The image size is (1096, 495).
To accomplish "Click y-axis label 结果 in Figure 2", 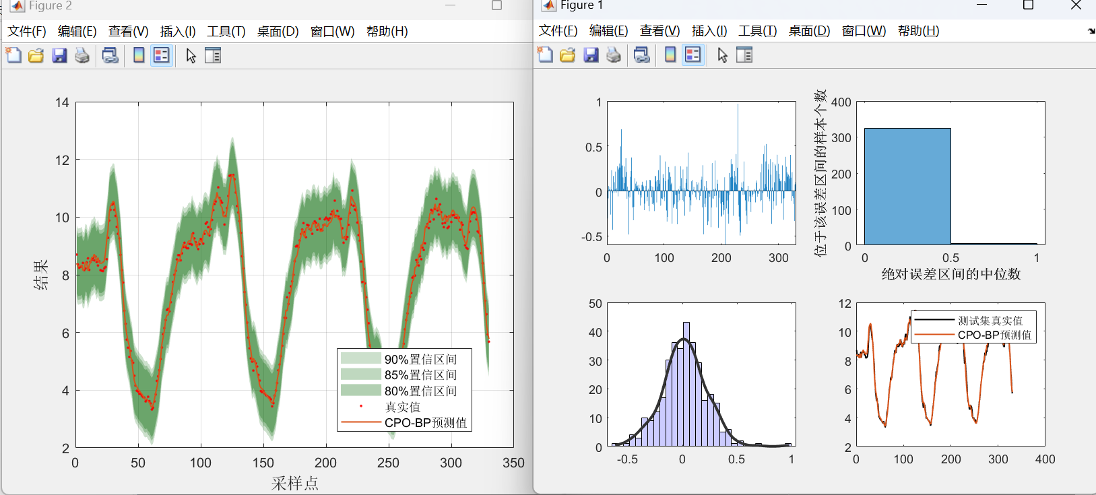I will tap(41, 275).
